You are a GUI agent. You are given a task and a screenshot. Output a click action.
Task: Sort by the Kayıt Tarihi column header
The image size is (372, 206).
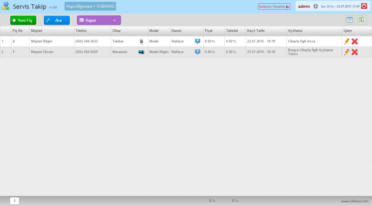[x=256, y=31]
